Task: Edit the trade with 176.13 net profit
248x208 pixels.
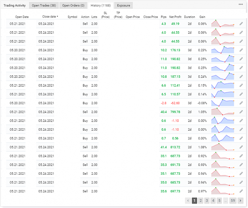Action: (241, 50)
